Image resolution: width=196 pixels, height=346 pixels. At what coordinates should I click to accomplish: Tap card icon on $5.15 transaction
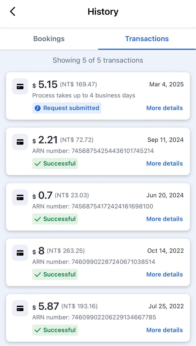[x=20, y=86]
